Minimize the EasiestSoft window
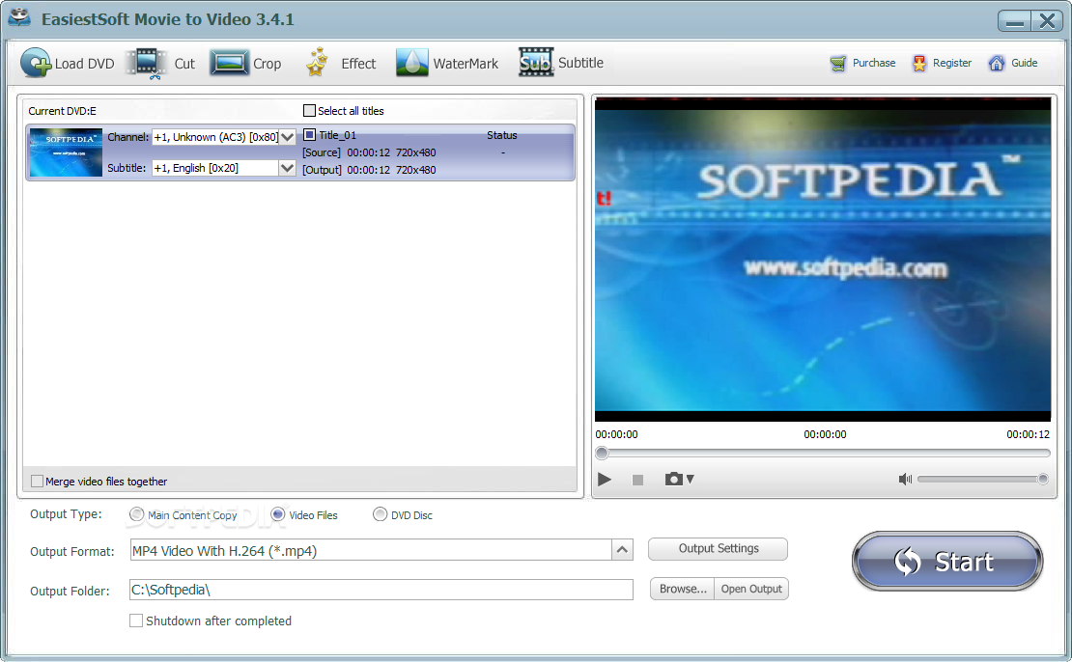 tap(1015, 21)
